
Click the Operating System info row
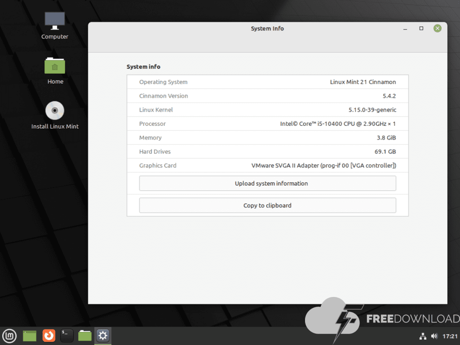(267, 82)
